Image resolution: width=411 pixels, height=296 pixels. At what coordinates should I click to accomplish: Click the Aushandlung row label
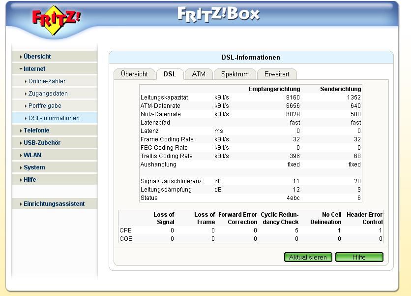(158, 164)
